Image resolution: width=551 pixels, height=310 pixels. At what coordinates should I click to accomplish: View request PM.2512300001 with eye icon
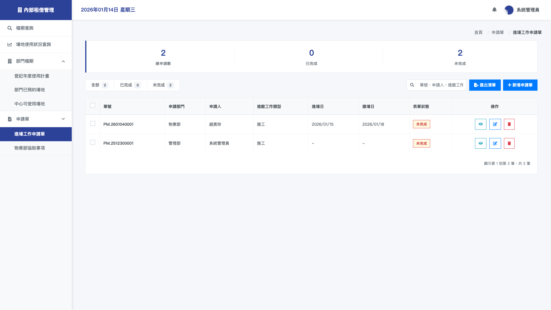coord(480,143)
